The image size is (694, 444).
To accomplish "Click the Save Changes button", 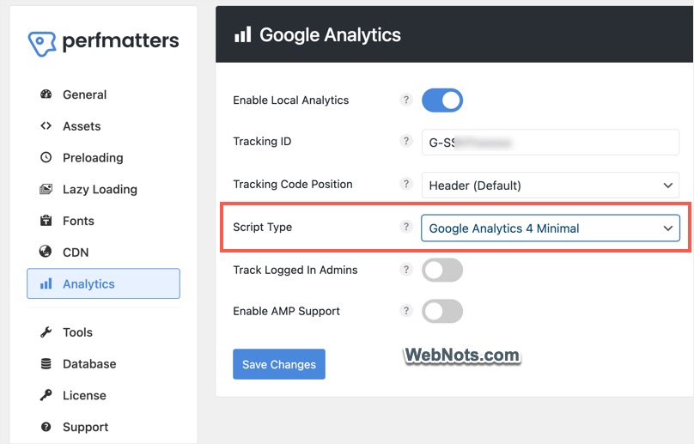I will (279, 364).
